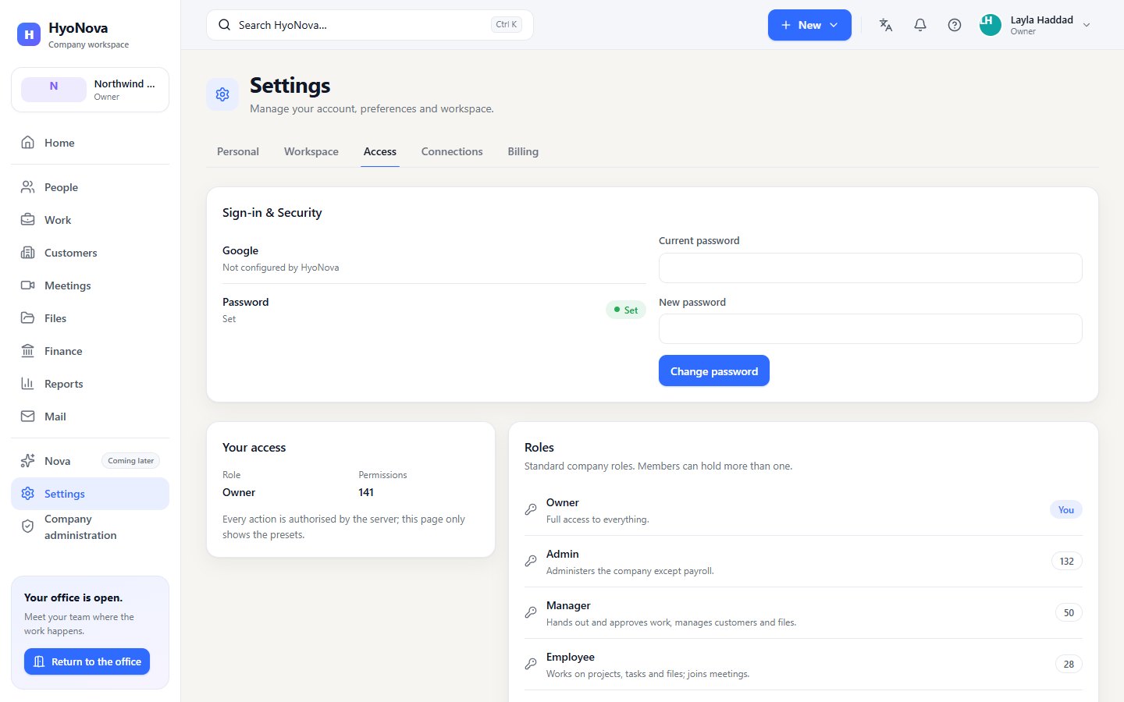Click the key icon beside Admin role

[531, 561]
